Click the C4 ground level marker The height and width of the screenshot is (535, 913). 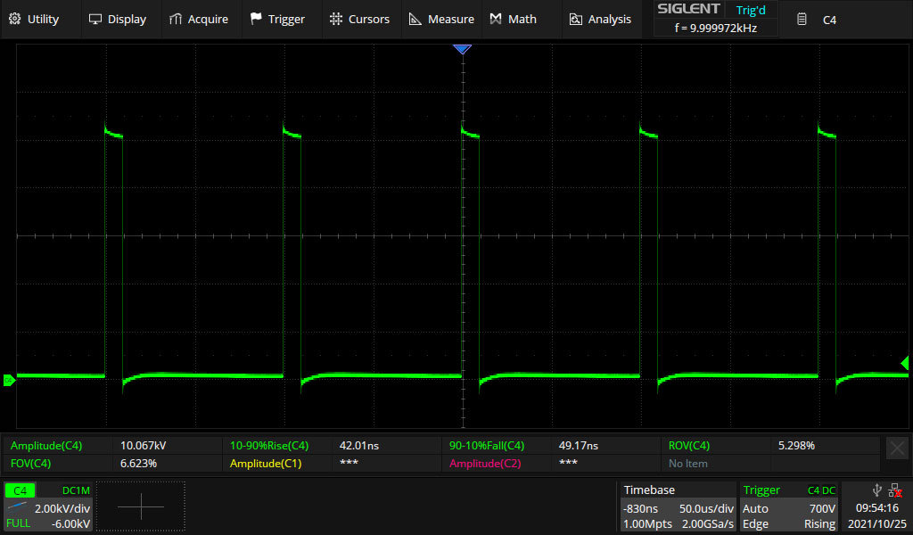[x=9, y=380]
